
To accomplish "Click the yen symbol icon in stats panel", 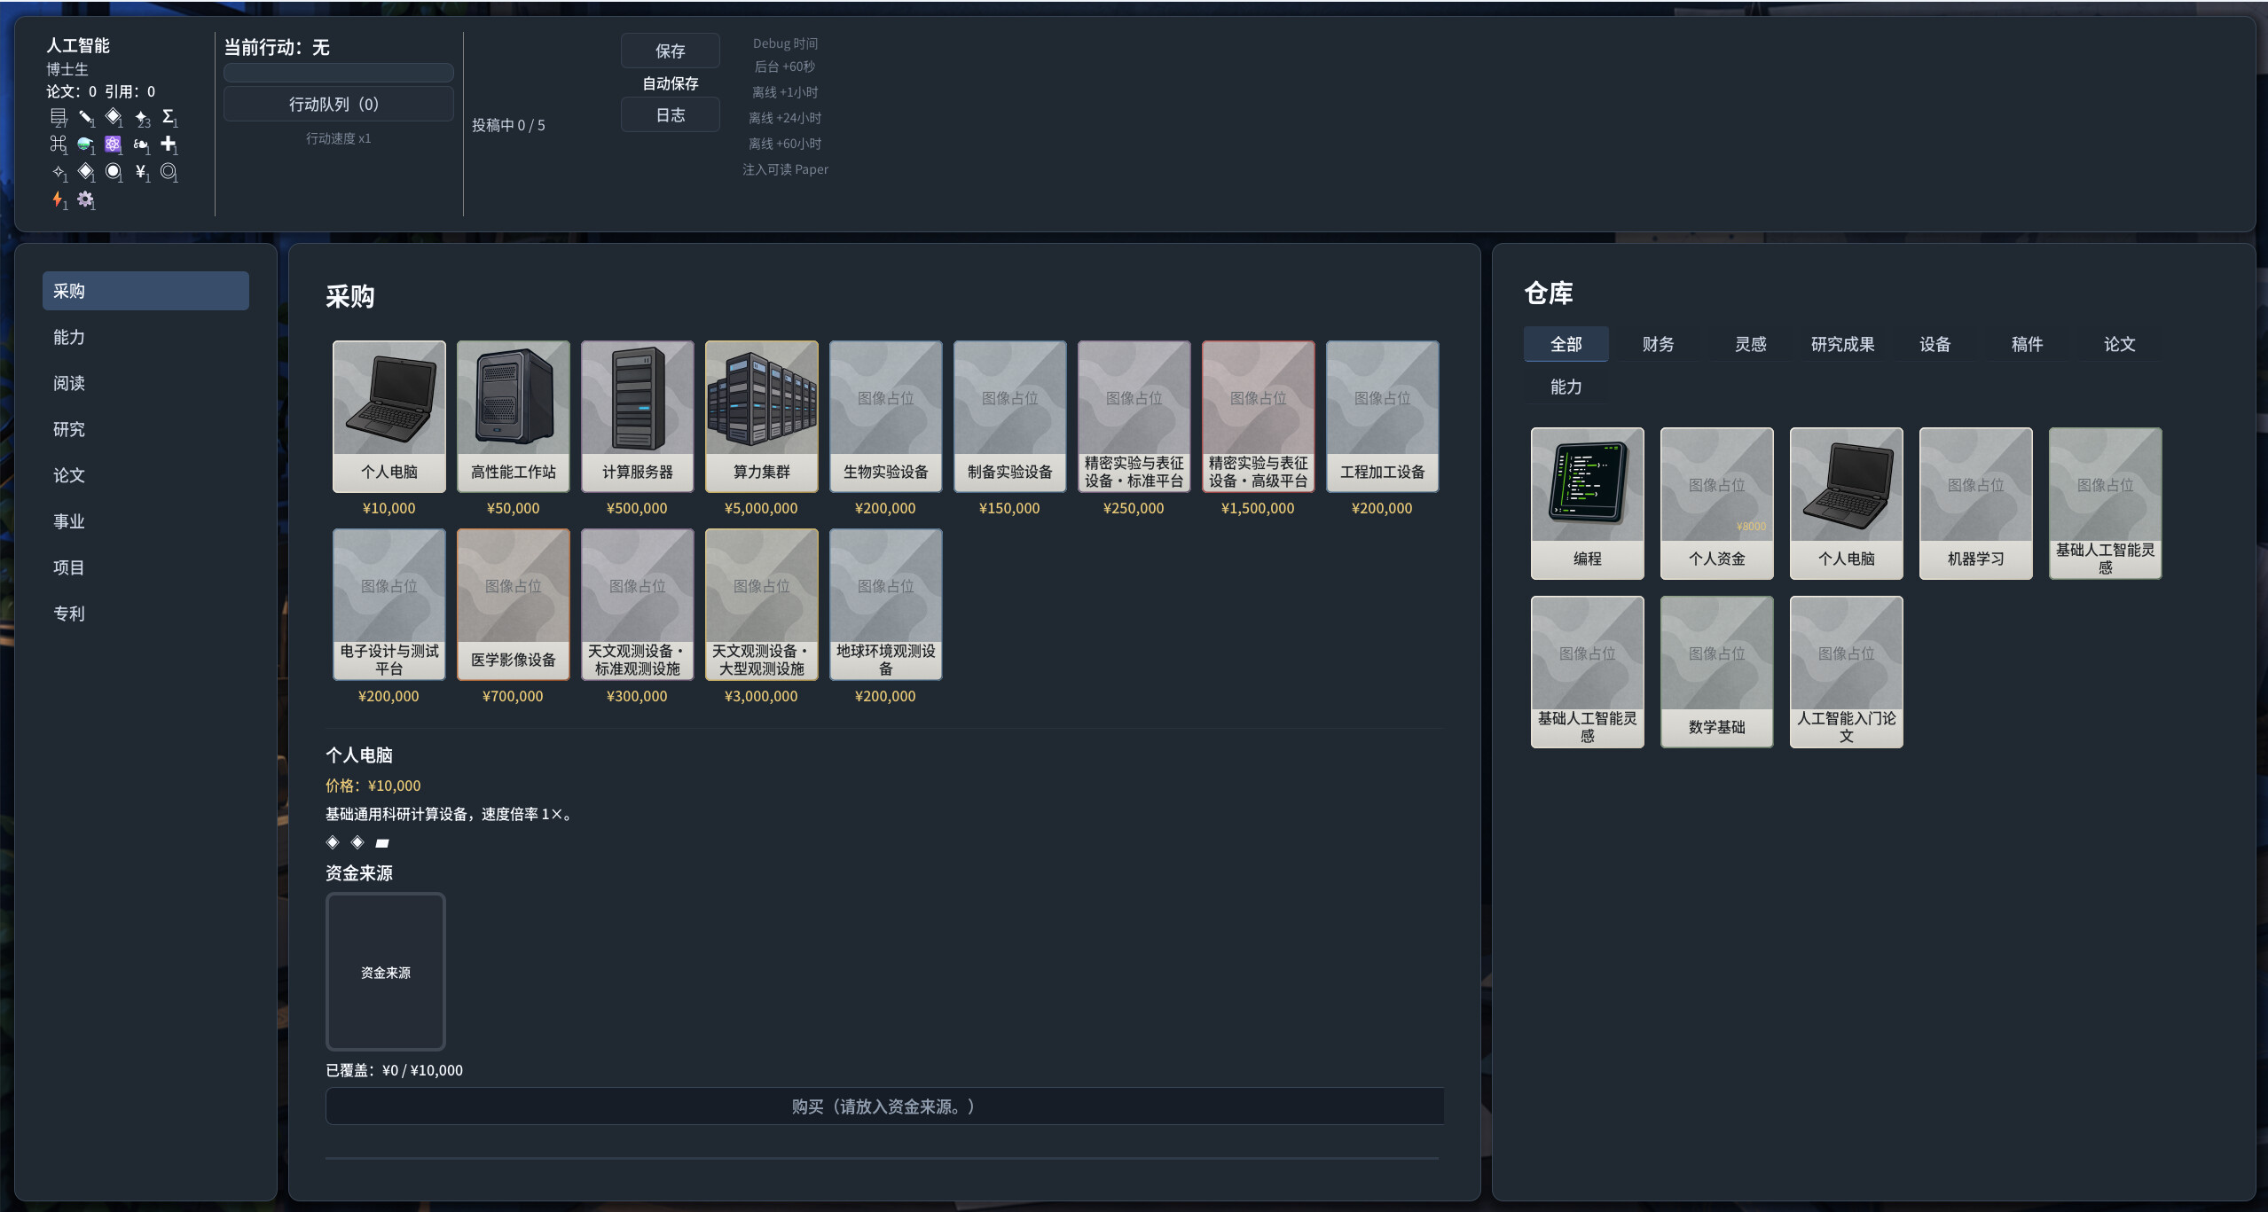I will coord(140,171).
